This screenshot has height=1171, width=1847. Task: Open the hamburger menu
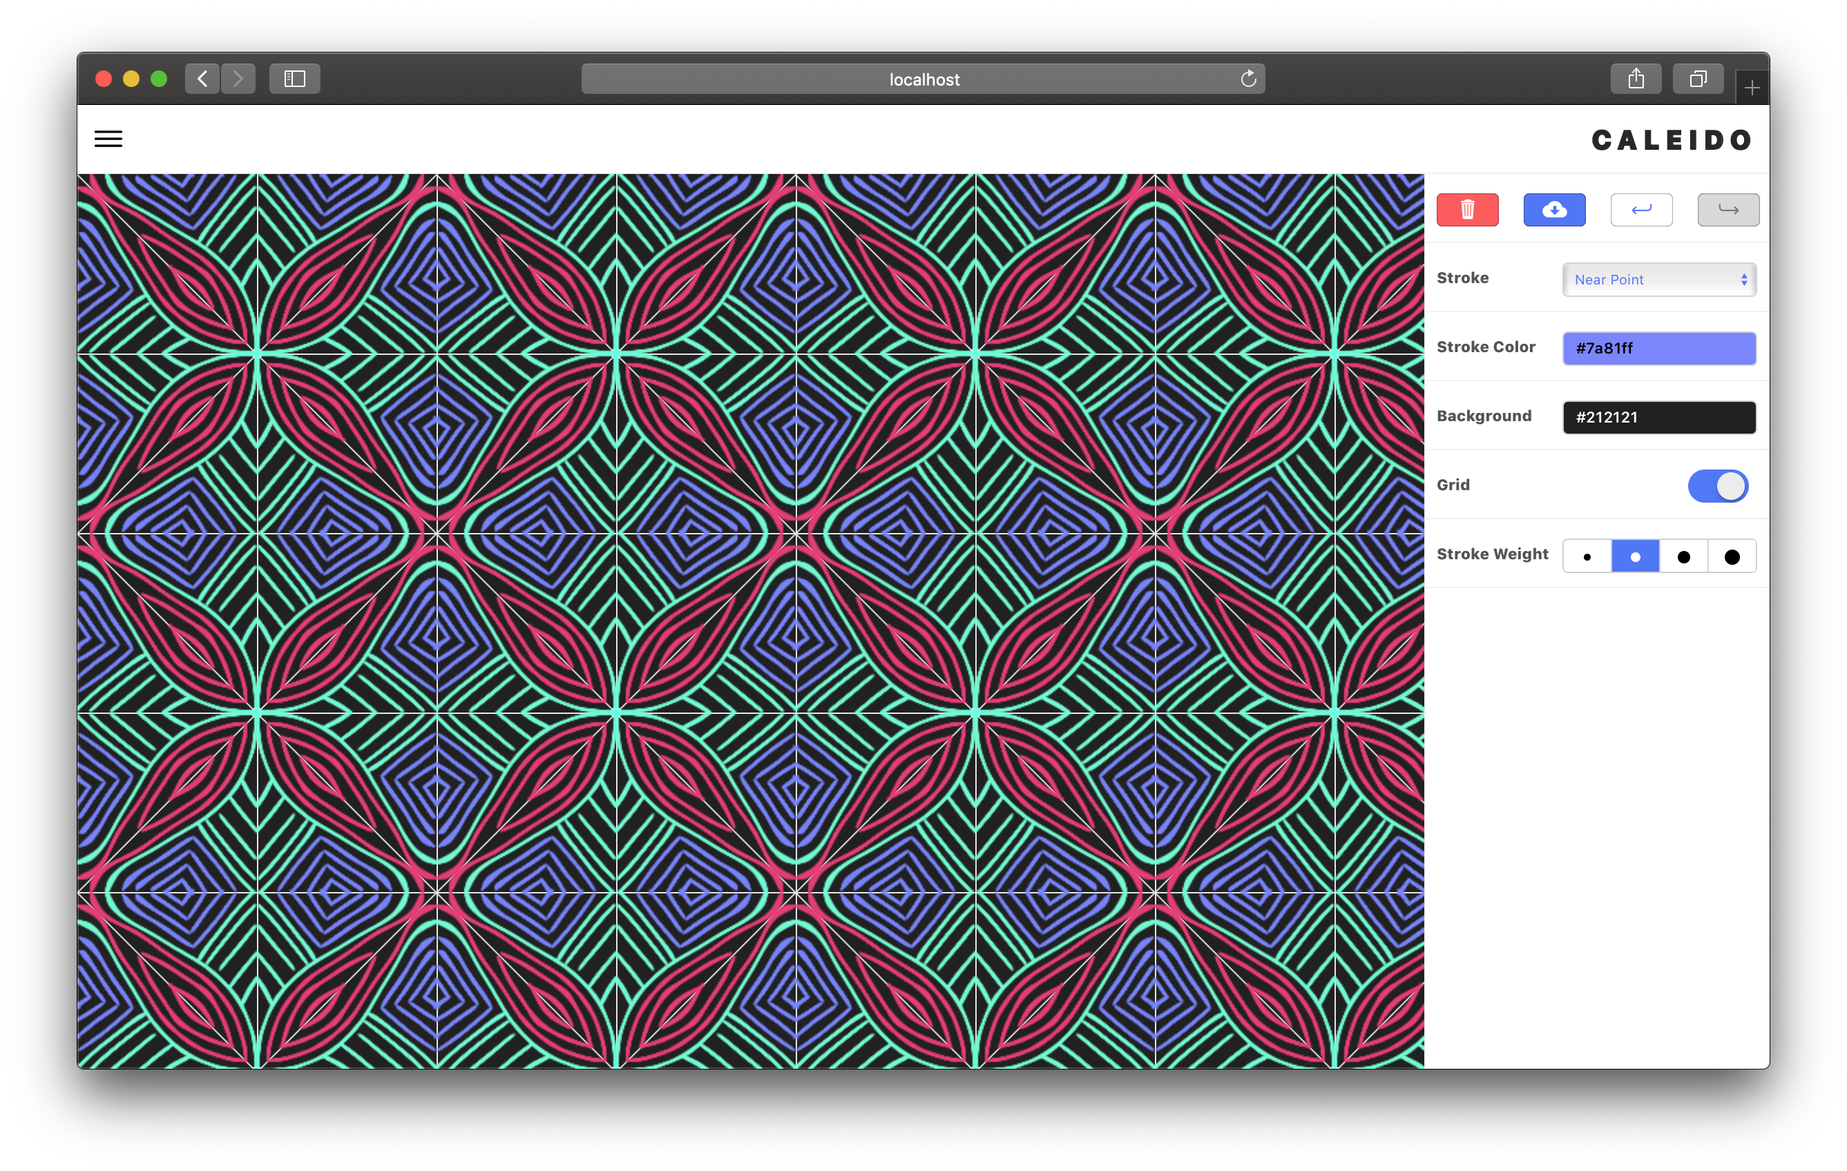(x=108, y=139)
